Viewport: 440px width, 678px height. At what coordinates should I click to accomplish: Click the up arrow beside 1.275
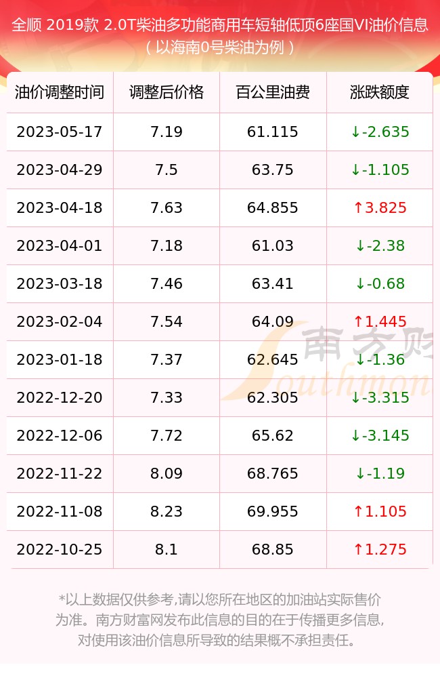click(x=358, y=550)
